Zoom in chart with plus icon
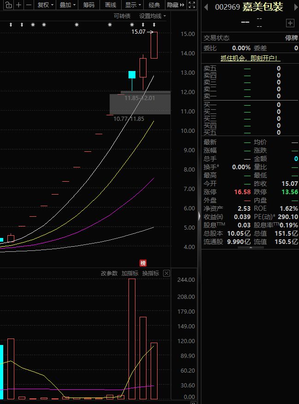The image size is (299, 404). coord(18,5)
